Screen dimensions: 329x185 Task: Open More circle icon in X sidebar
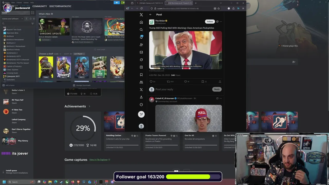coord(141,105)
